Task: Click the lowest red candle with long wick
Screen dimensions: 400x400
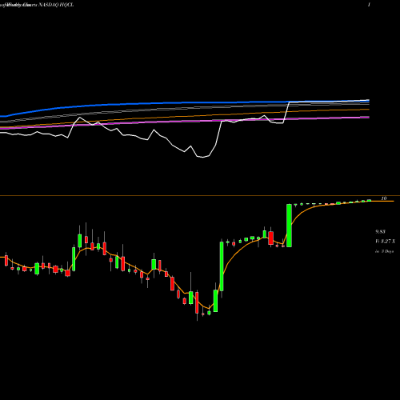Action: 197,302
